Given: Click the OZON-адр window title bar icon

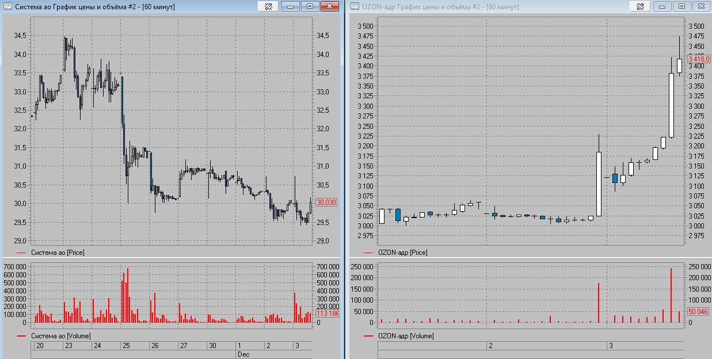Looking at the screenshot, I should tap(355, 7).
